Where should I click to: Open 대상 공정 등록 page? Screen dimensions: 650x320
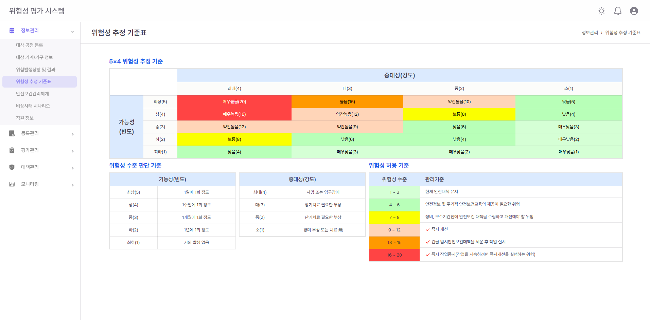tap(29, 45)
